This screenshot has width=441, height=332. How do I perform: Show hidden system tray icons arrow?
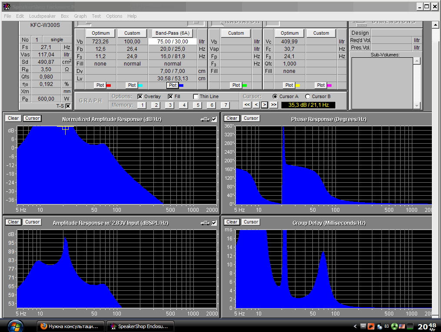tap(355, 326)
